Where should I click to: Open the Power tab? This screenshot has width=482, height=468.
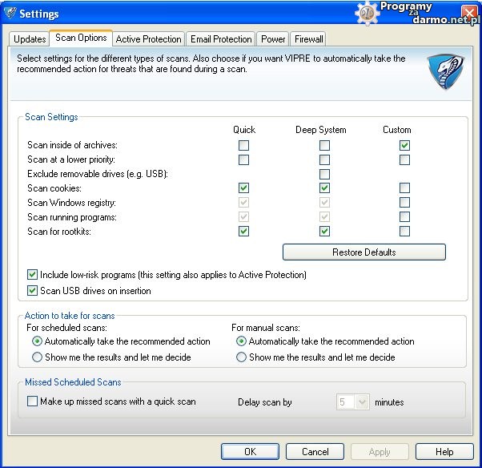[273, 39]
